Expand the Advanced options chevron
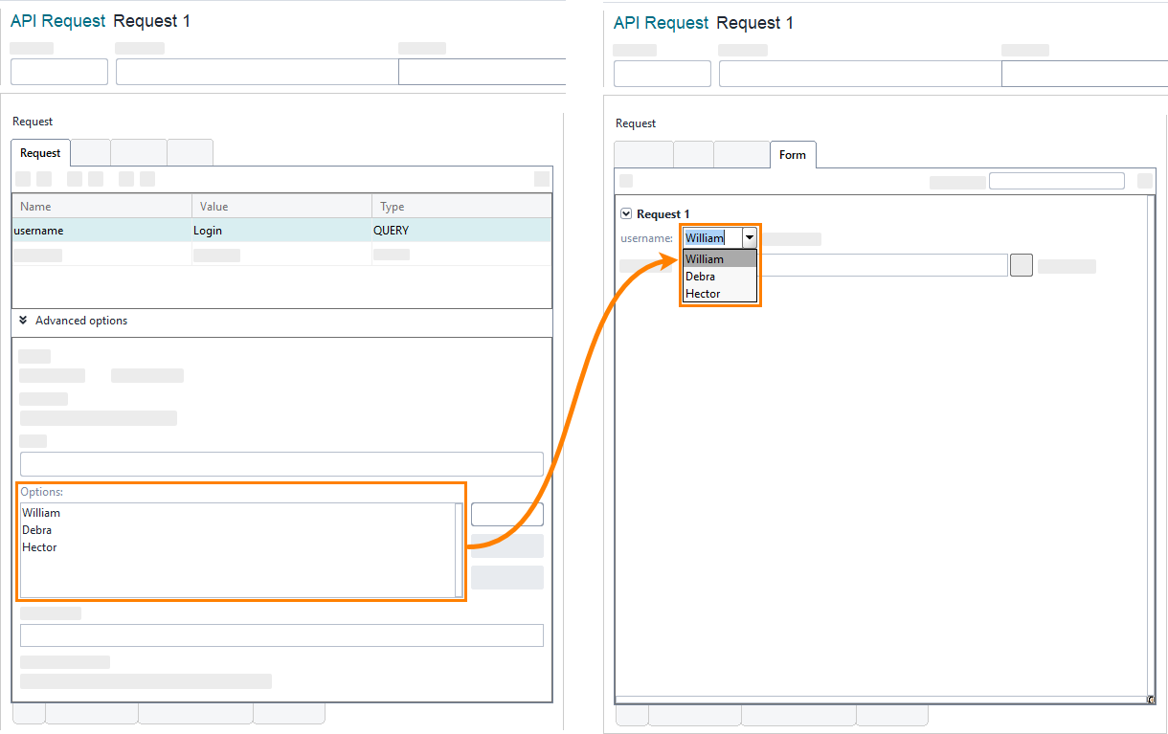This screenshot has height=734, width=1168. (23, 321)
